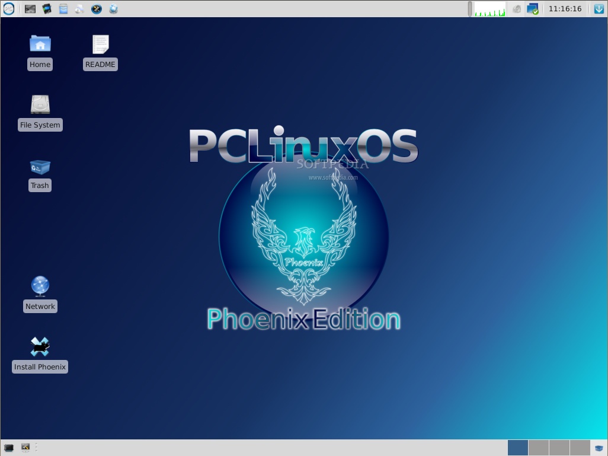The height and width of the screenshot is (456, 608).
Task: Click the volume speaker icon in tray
Action: click(x=517, y=9)
